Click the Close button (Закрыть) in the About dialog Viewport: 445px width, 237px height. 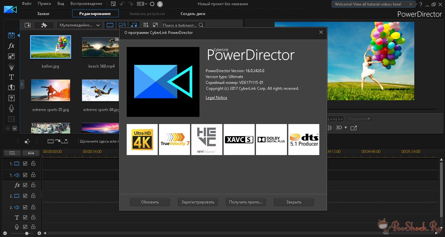coord(294,202)
